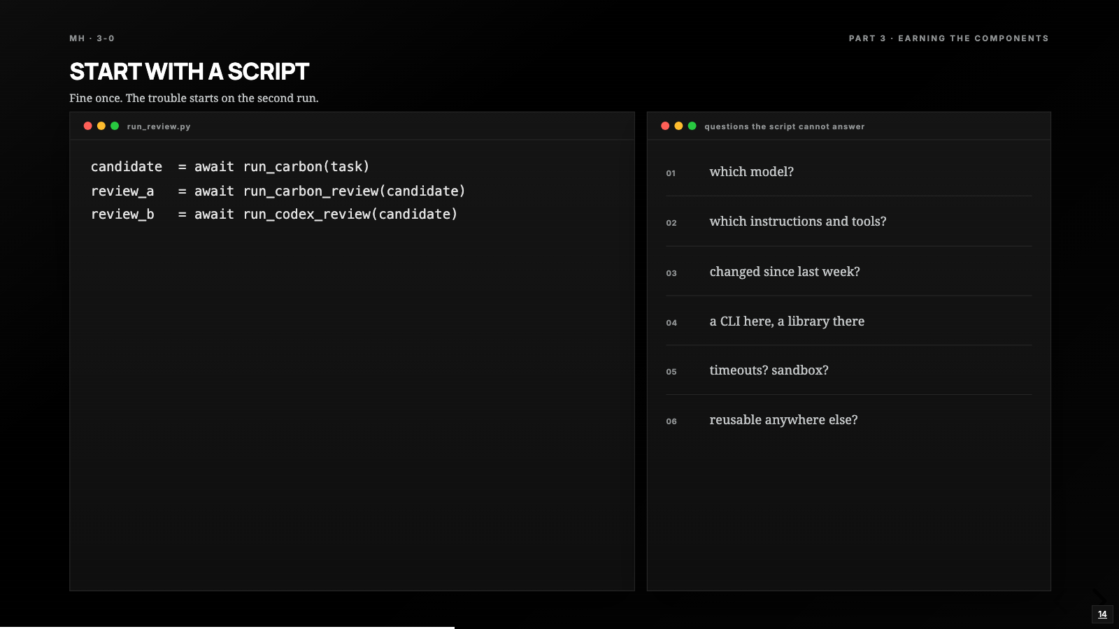Click the red dot on run_review.py window
The width and height of the screenshot is (1119, 629).
87,126
